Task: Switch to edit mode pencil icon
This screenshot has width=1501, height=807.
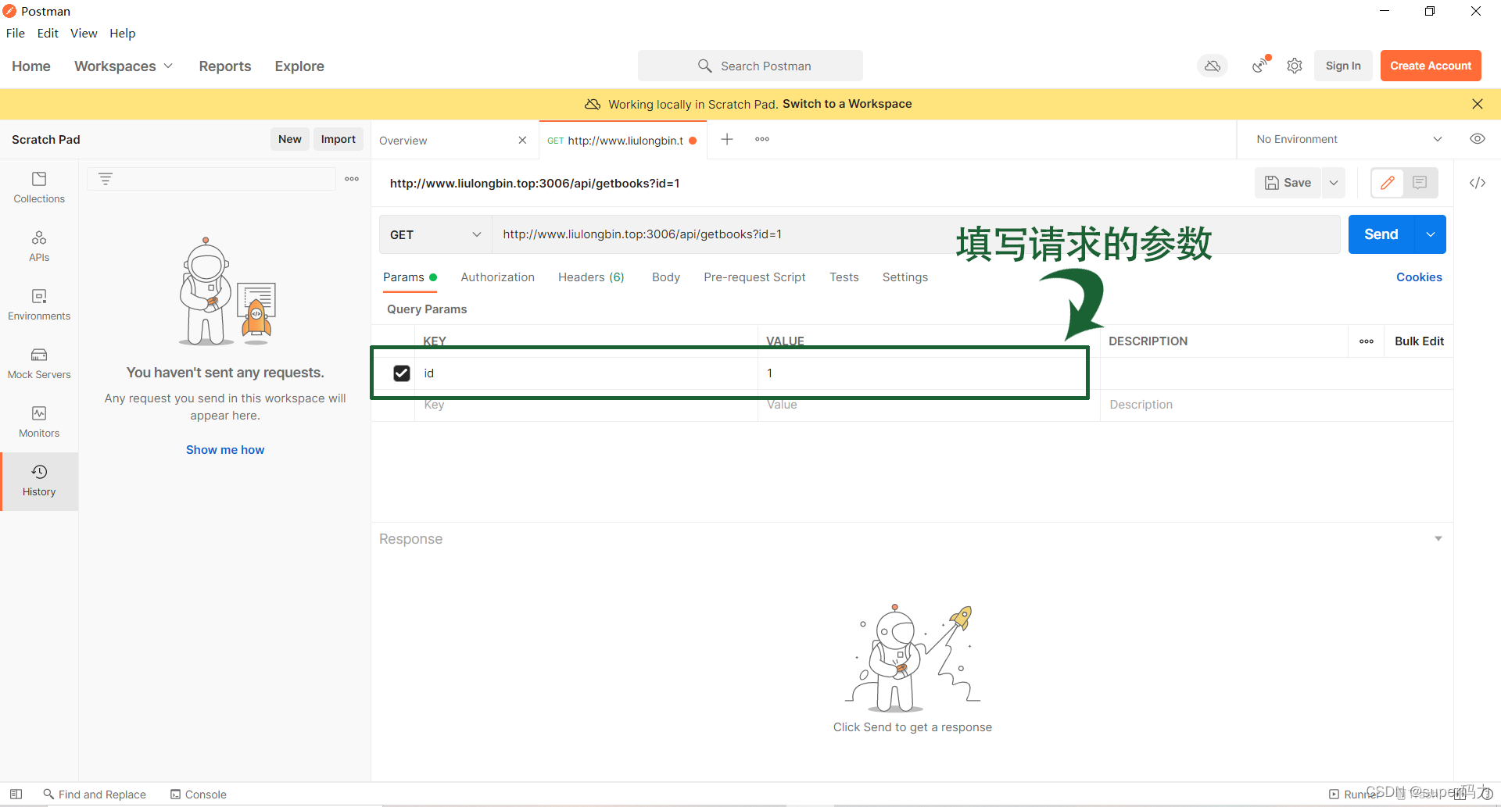Action: [1388, 183]
